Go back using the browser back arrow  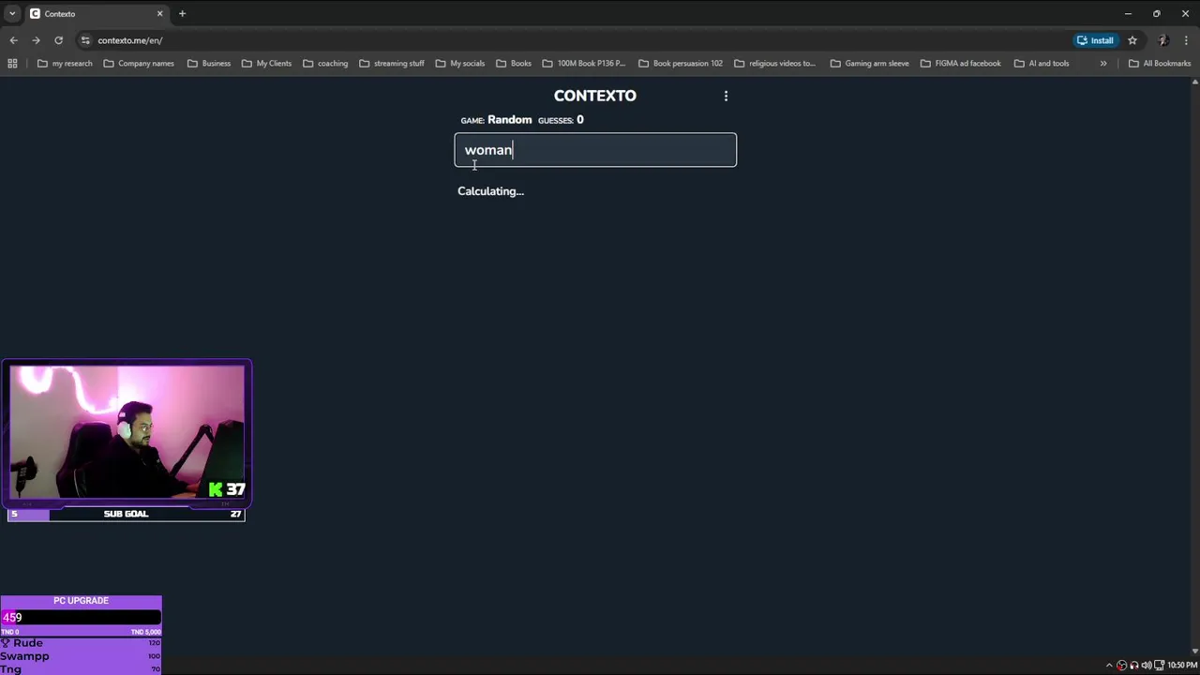[x=13, y=40]
